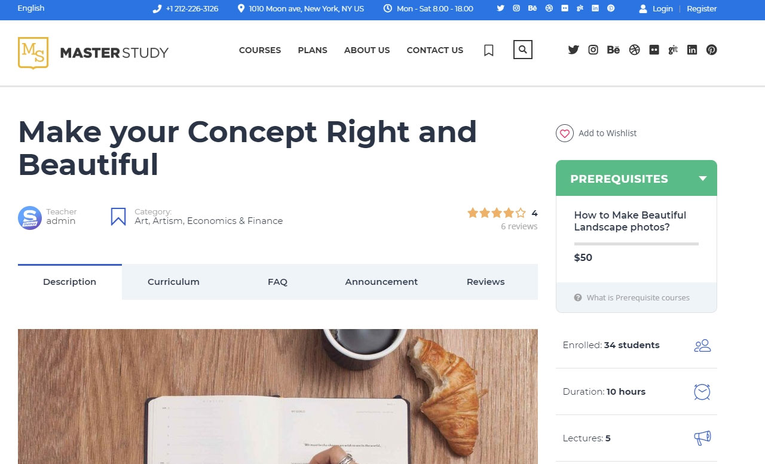This screenshot has height=464, width=765.
Task: Show What is Prerequisite courses info
Action: [632, 297]
